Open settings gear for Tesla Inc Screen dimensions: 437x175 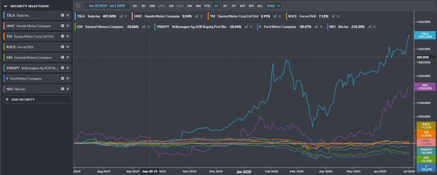[62, 15]
